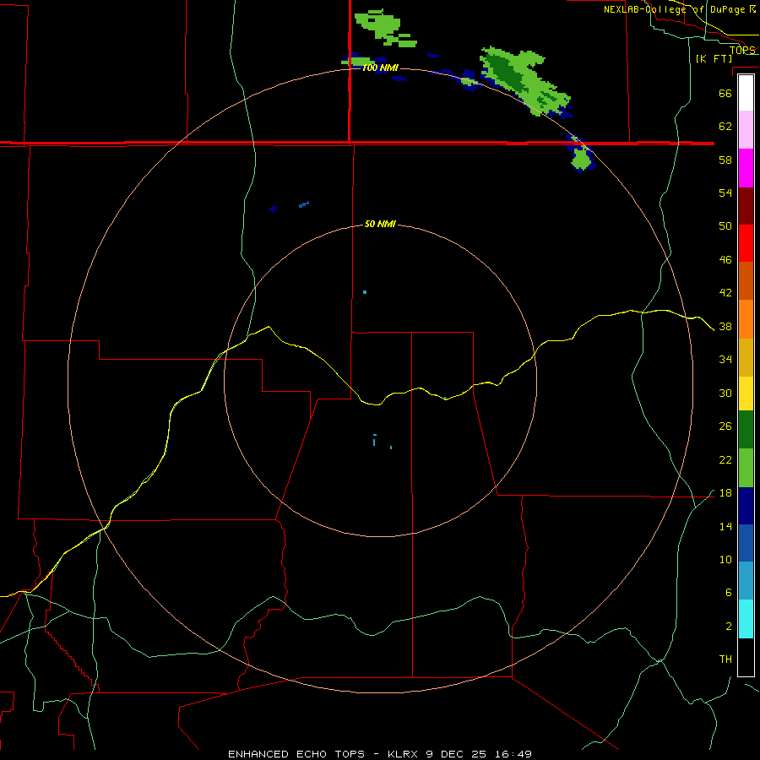Screen dimensions: 760x760
Task: Pick the yellow legend swatch
Action: (x=746, y=393)
